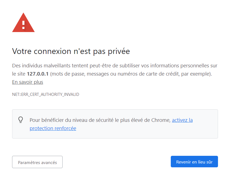Click the "protection renforcée" link text
This screenshot has width=232, height=181.
tap(53, 128)
